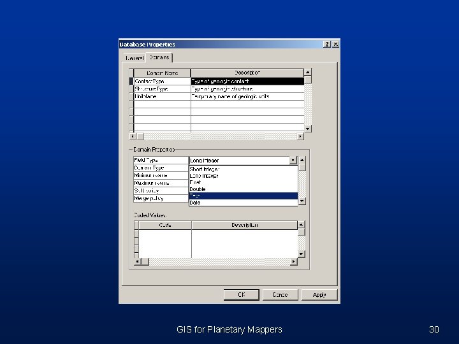Click up arrow of Domain Properties scrollbar

(302, 161)
